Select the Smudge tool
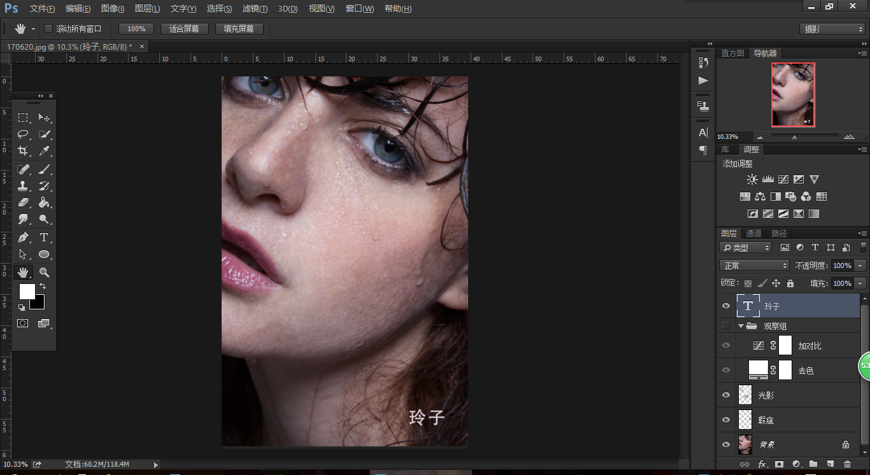The image size is (870, 475). 23,220
